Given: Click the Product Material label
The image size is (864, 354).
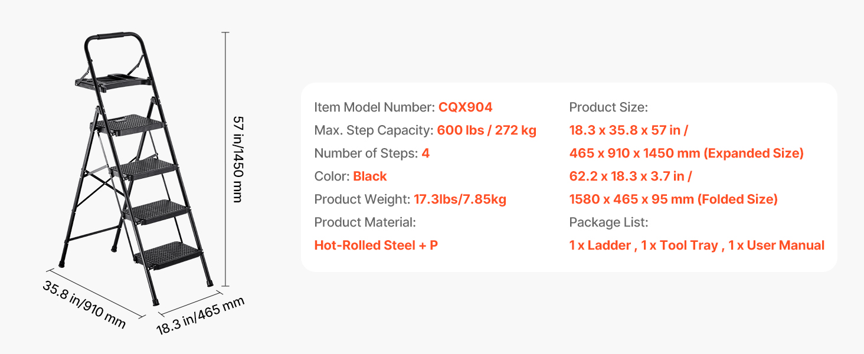Looking at the screenshot, I should pos(365,222).
